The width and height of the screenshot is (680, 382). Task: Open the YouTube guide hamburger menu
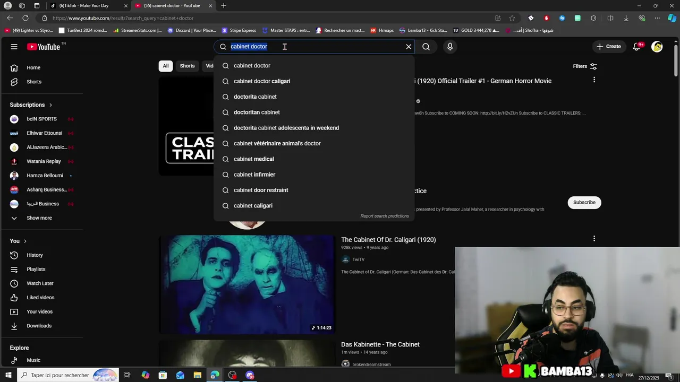[14, 47]
